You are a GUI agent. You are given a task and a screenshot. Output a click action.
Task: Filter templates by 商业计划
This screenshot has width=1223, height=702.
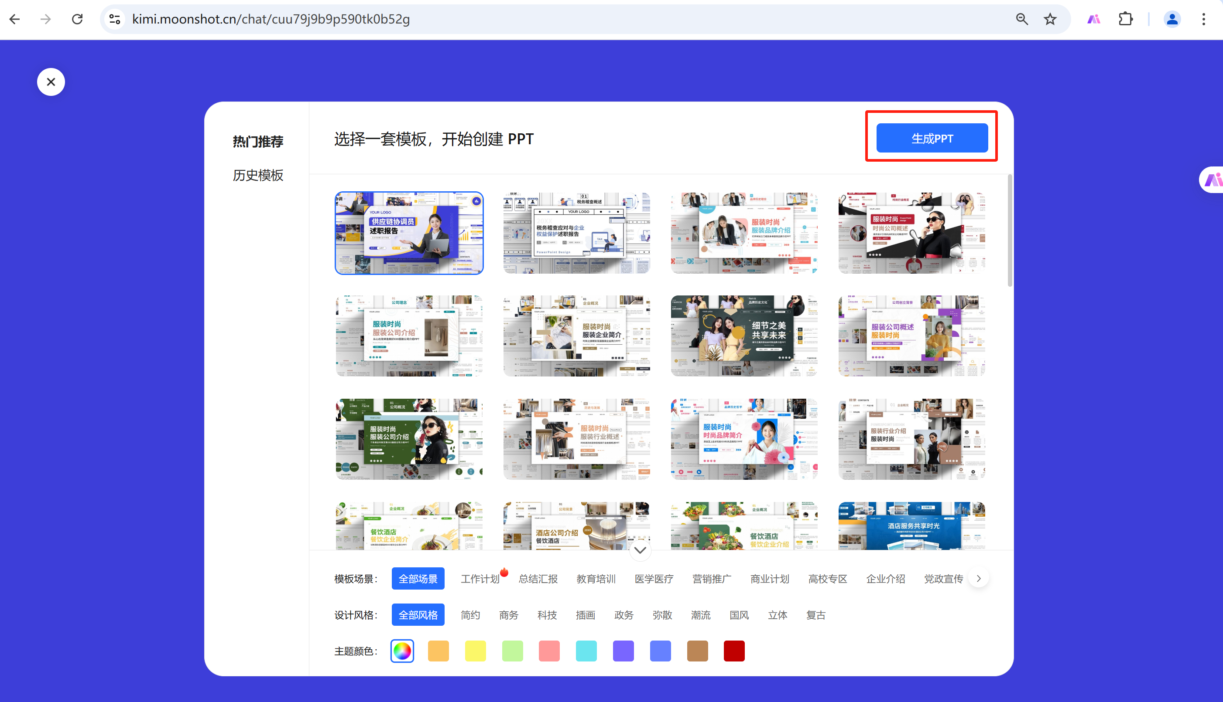[770, 579]
